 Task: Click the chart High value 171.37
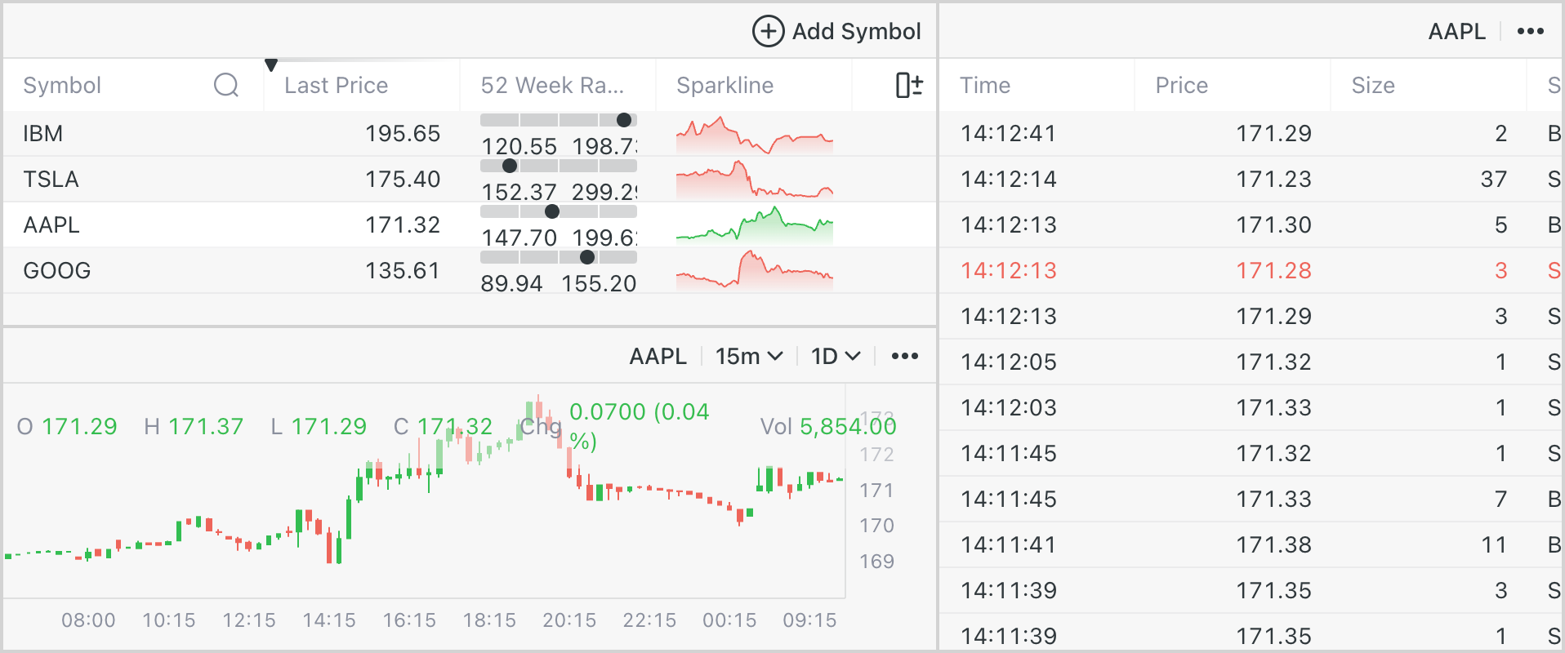tap(206, 426)
